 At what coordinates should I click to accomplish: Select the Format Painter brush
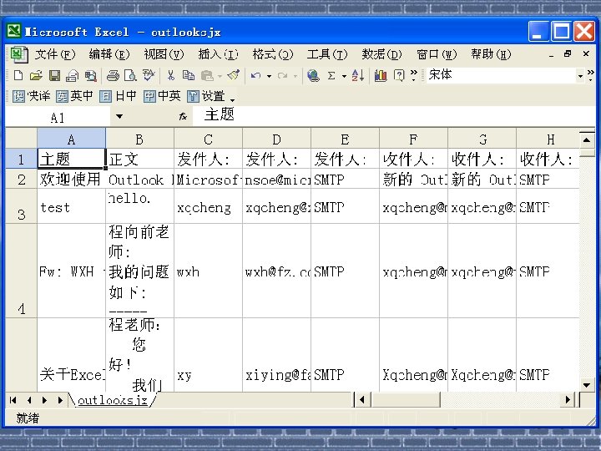234,75
